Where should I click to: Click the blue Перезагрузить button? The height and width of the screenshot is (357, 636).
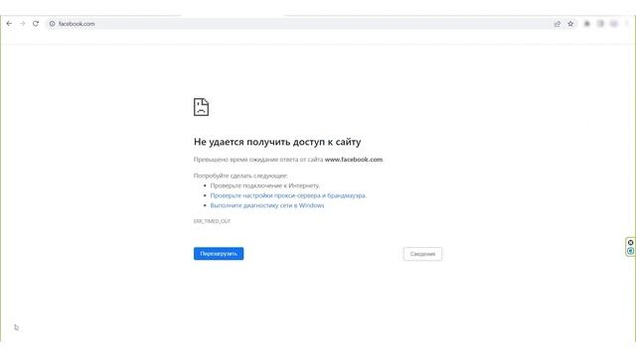tap(219, 254)
